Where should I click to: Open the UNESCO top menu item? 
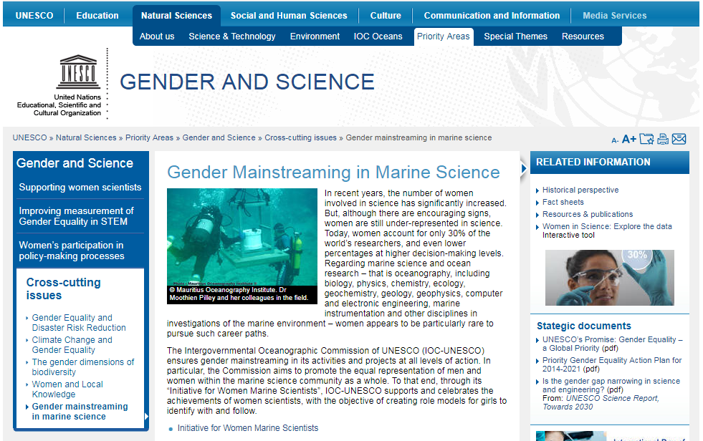[x=34, y=15]
